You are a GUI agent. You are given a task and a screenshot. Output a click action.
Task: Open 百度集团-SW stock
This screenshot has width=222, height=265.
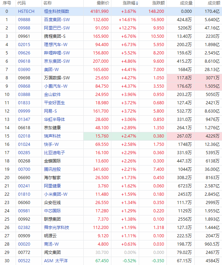click(x=57, y=20)
